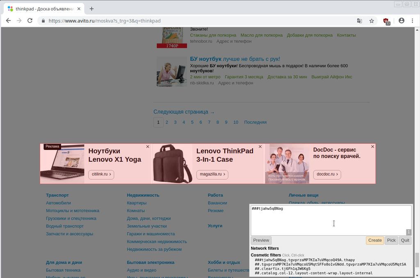This screenshot has width=420, height=278.
Task: Go to results page 3
Action: (x=175, y=122)
